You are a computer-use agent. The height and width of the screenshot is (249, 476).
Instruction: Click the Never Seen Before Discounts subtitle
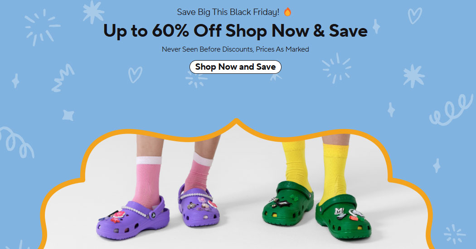click(235, 49)
